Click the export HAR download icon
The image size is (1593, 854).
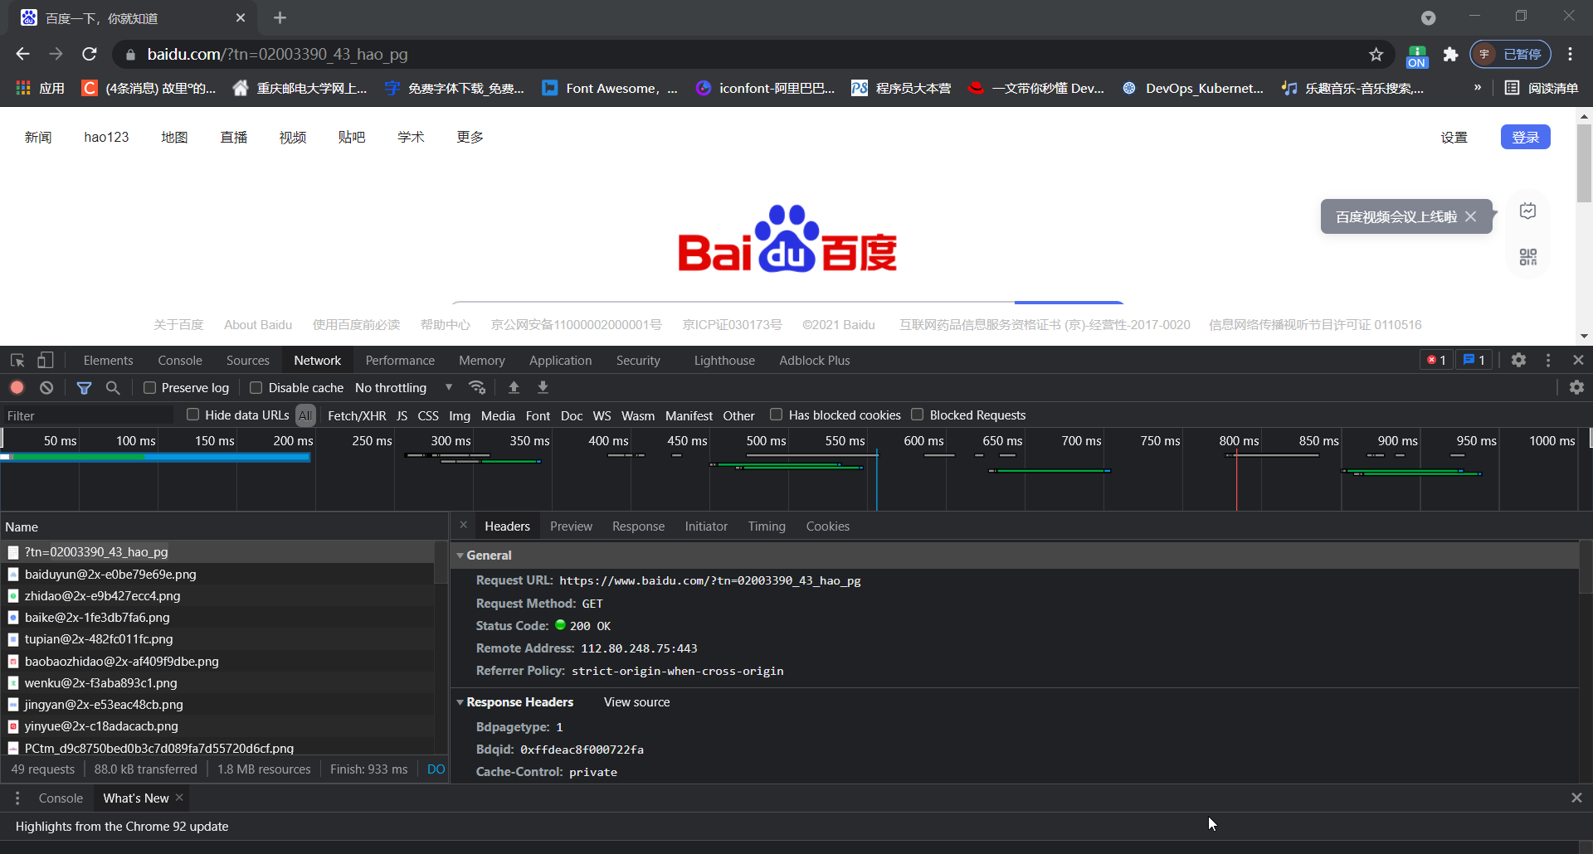click(x=543, y=387)
